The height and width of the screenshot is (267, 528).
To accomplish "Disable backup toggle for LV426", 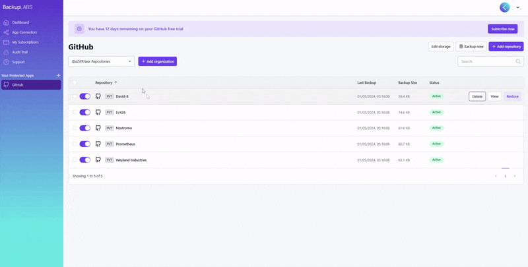I will pyautogui.click(x=85, y=112).
